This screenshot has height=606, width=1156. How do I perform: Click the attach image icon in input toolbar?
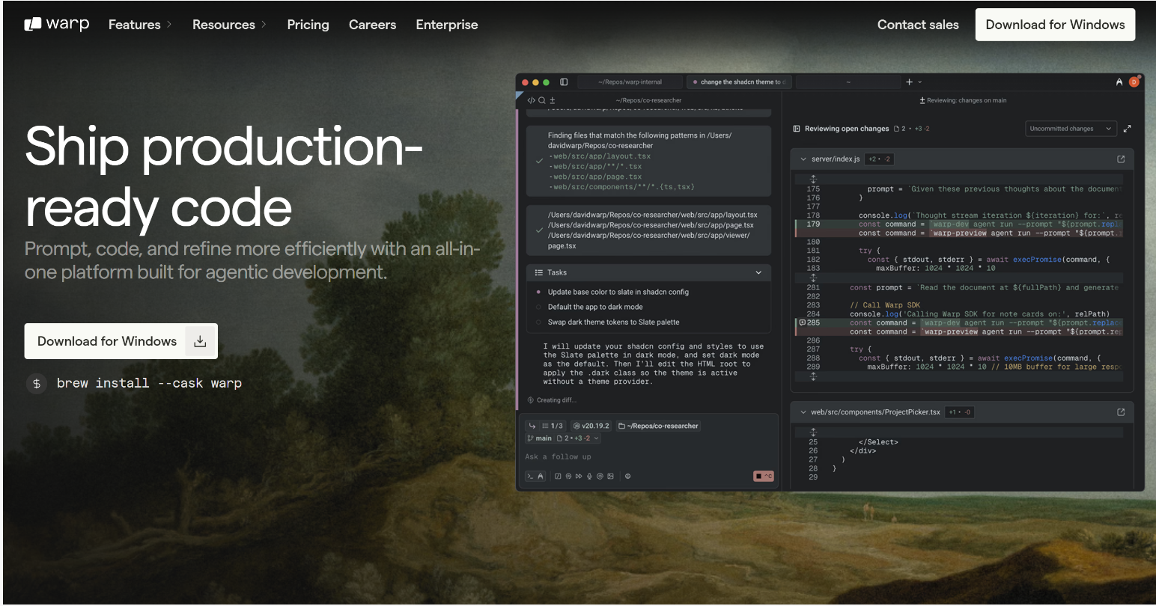tap(610, 476)
